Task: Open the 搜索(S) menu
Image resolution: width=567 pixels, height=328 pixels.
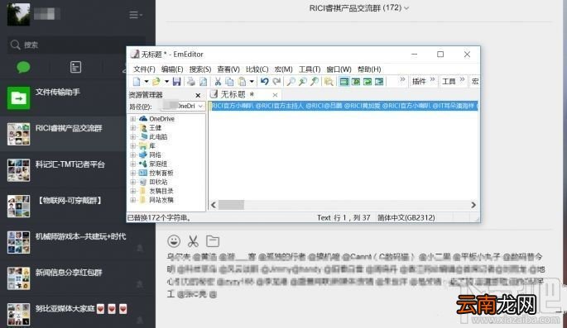Action: [x=200, y=69]
